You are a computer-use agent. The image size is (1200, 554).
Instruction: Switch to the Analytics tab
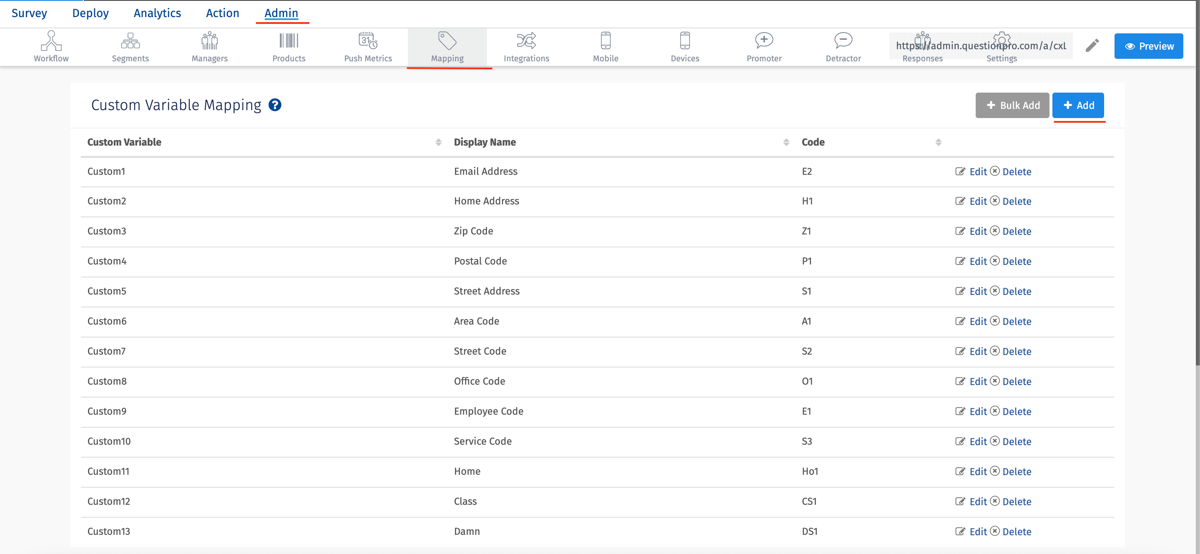[157, 13]
